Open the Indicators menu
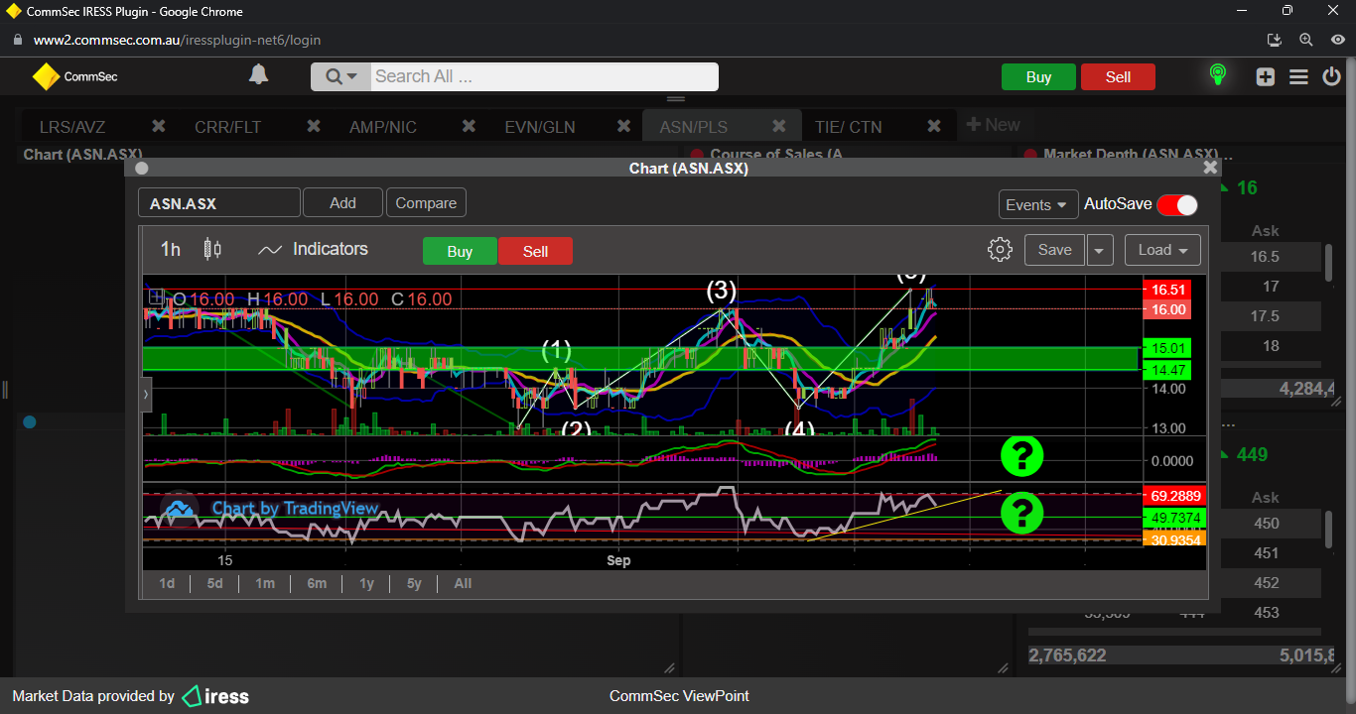The image size is (1356, 714). click(313, 249)
